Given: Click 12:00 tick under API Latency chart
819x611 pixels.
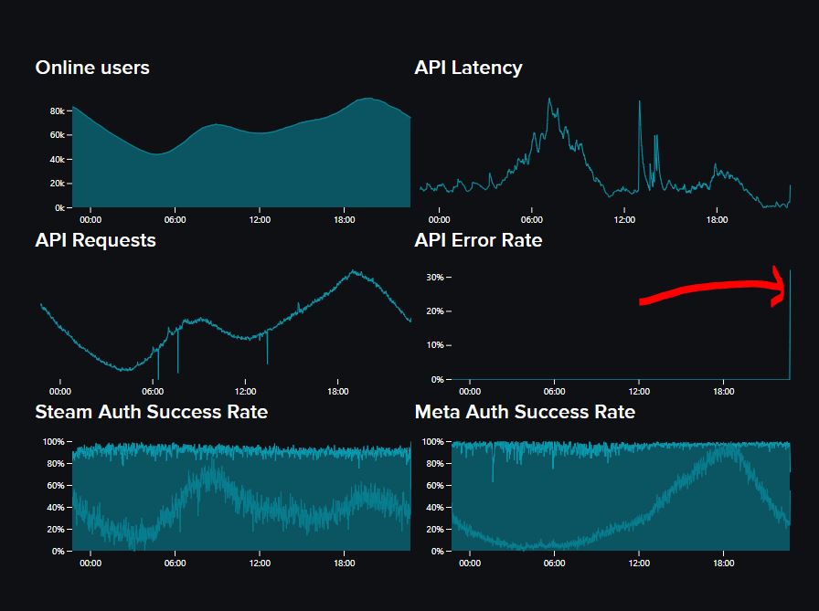Looking at the screenshot, I should coord(624,220).
